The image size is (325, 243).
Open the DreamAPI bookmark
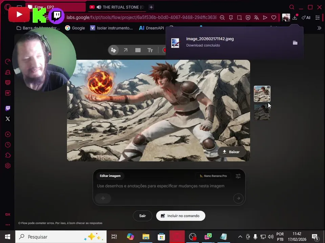152,28
